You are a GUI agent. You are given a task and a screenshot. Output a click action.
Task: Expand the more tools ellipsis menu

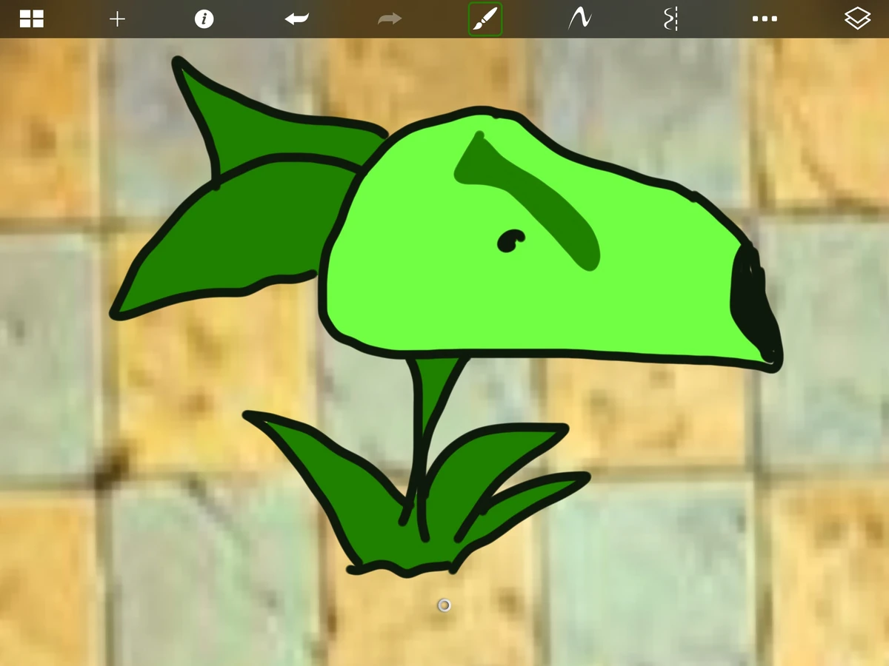tap(765, 18)
